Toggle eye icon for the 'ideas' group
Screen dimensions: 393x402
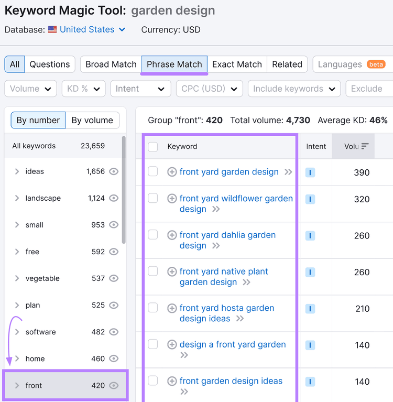114,171
